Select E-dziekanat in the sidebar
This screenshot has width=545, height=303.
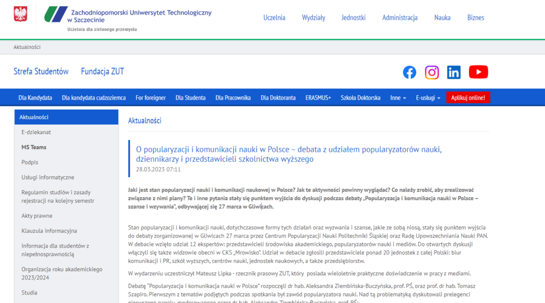[36, 132]
